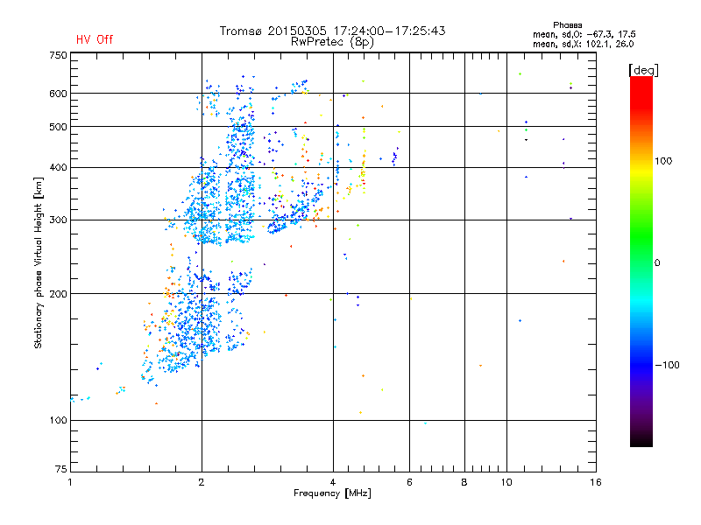Click the 500 height axis tick label
Screen dimensions: 701x525
pos(58,127)
